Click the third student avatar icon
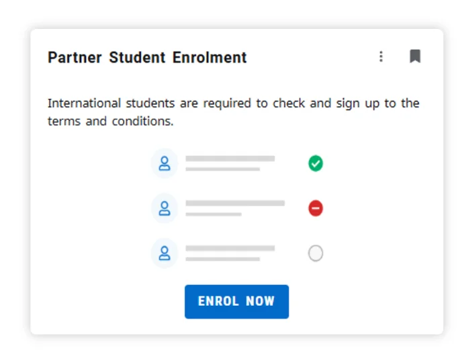Image resolution: width=475 pixels, height=363 pixels. [x=164, y=253]
